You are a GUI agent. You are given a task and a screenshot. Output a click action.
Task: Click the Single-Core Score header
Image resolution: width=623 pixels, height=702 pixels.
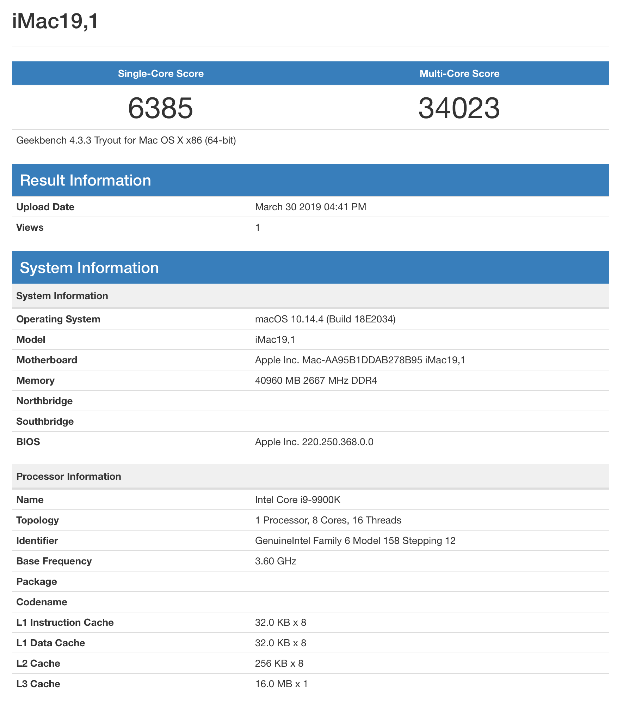pos(161,73)
